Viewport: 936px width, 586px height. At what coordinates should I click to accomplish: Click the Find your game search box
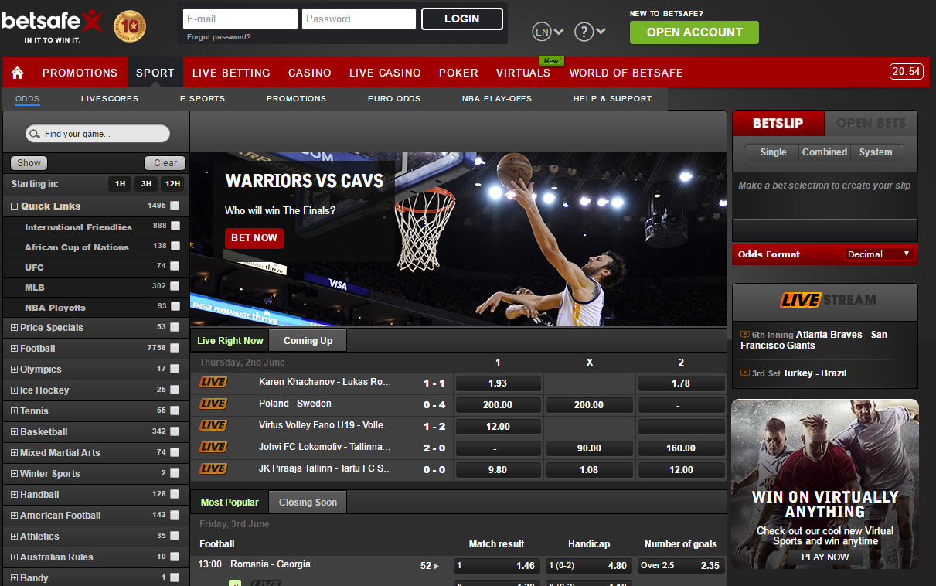tap(97, 134)
